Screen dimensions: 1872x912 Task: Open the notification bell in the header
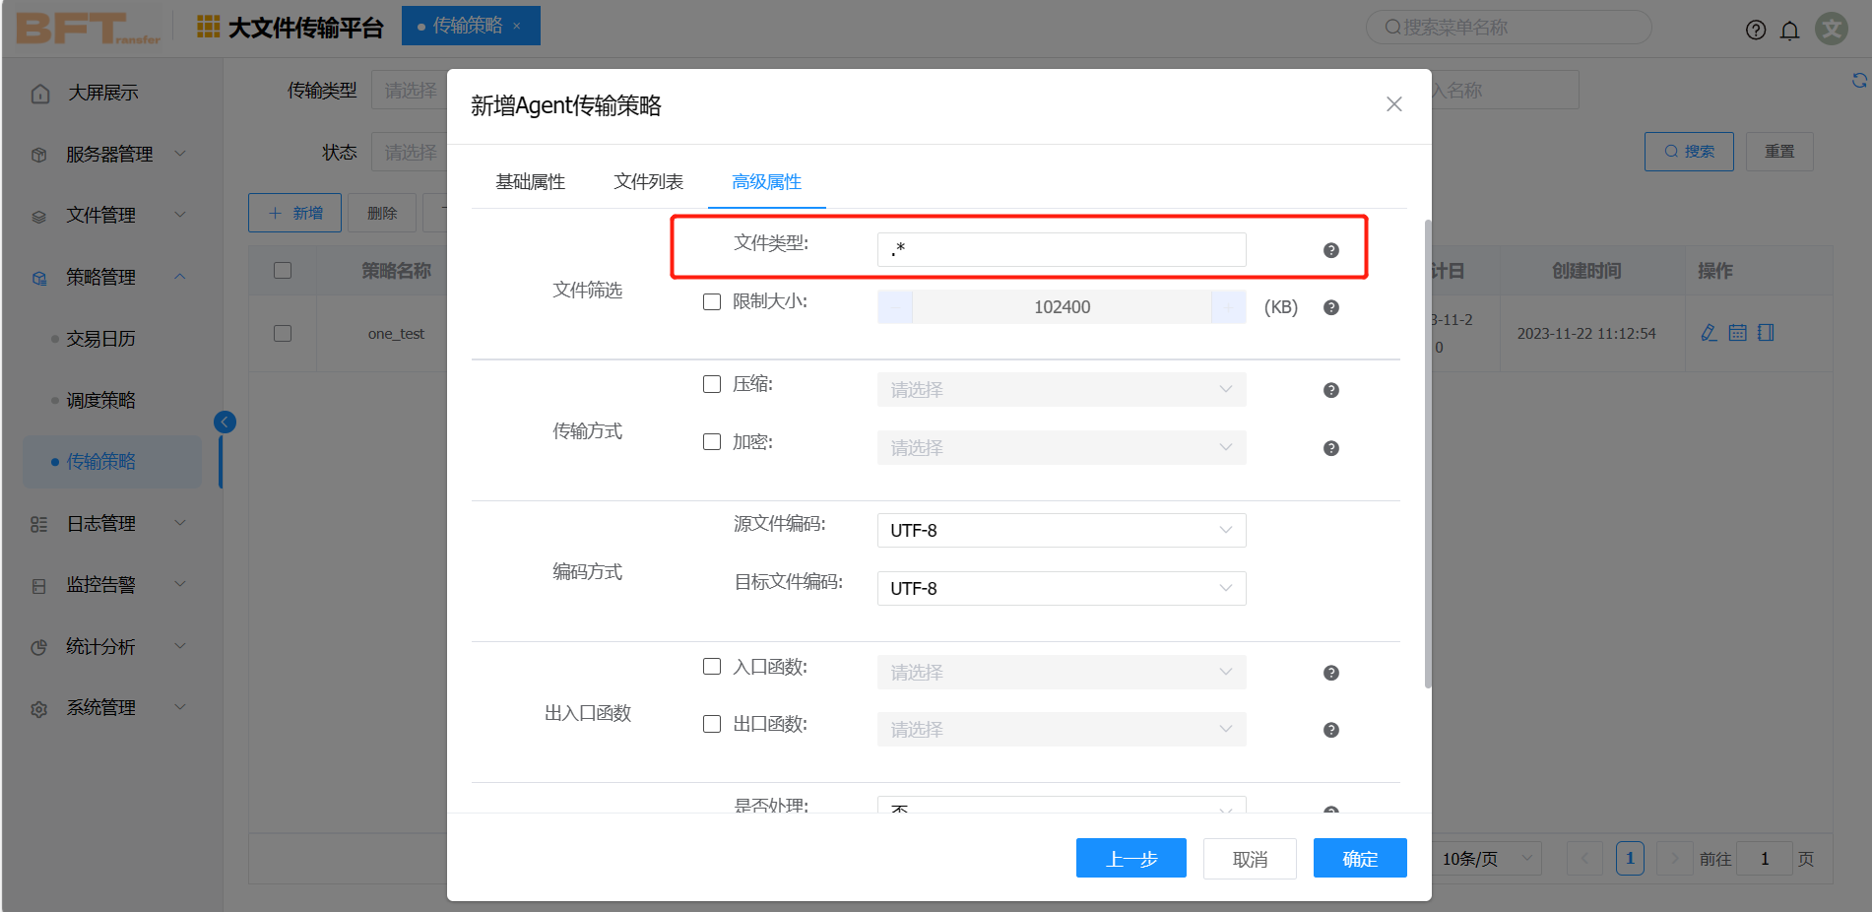click(1789, 31)
